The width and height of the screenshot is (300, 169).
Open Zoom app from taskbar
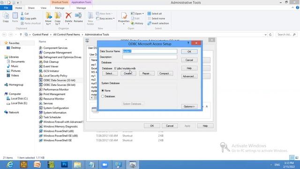pos(105,165)
